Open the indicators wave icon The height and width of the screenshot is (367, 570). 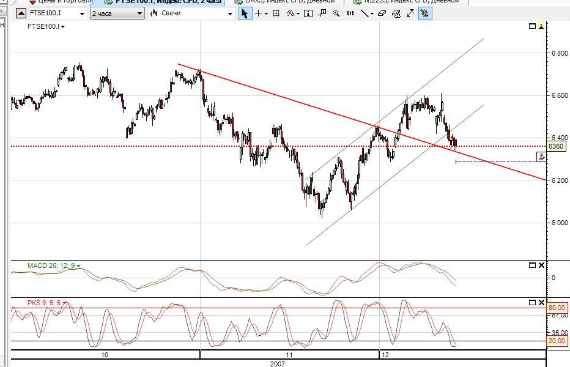coord(291,13)
